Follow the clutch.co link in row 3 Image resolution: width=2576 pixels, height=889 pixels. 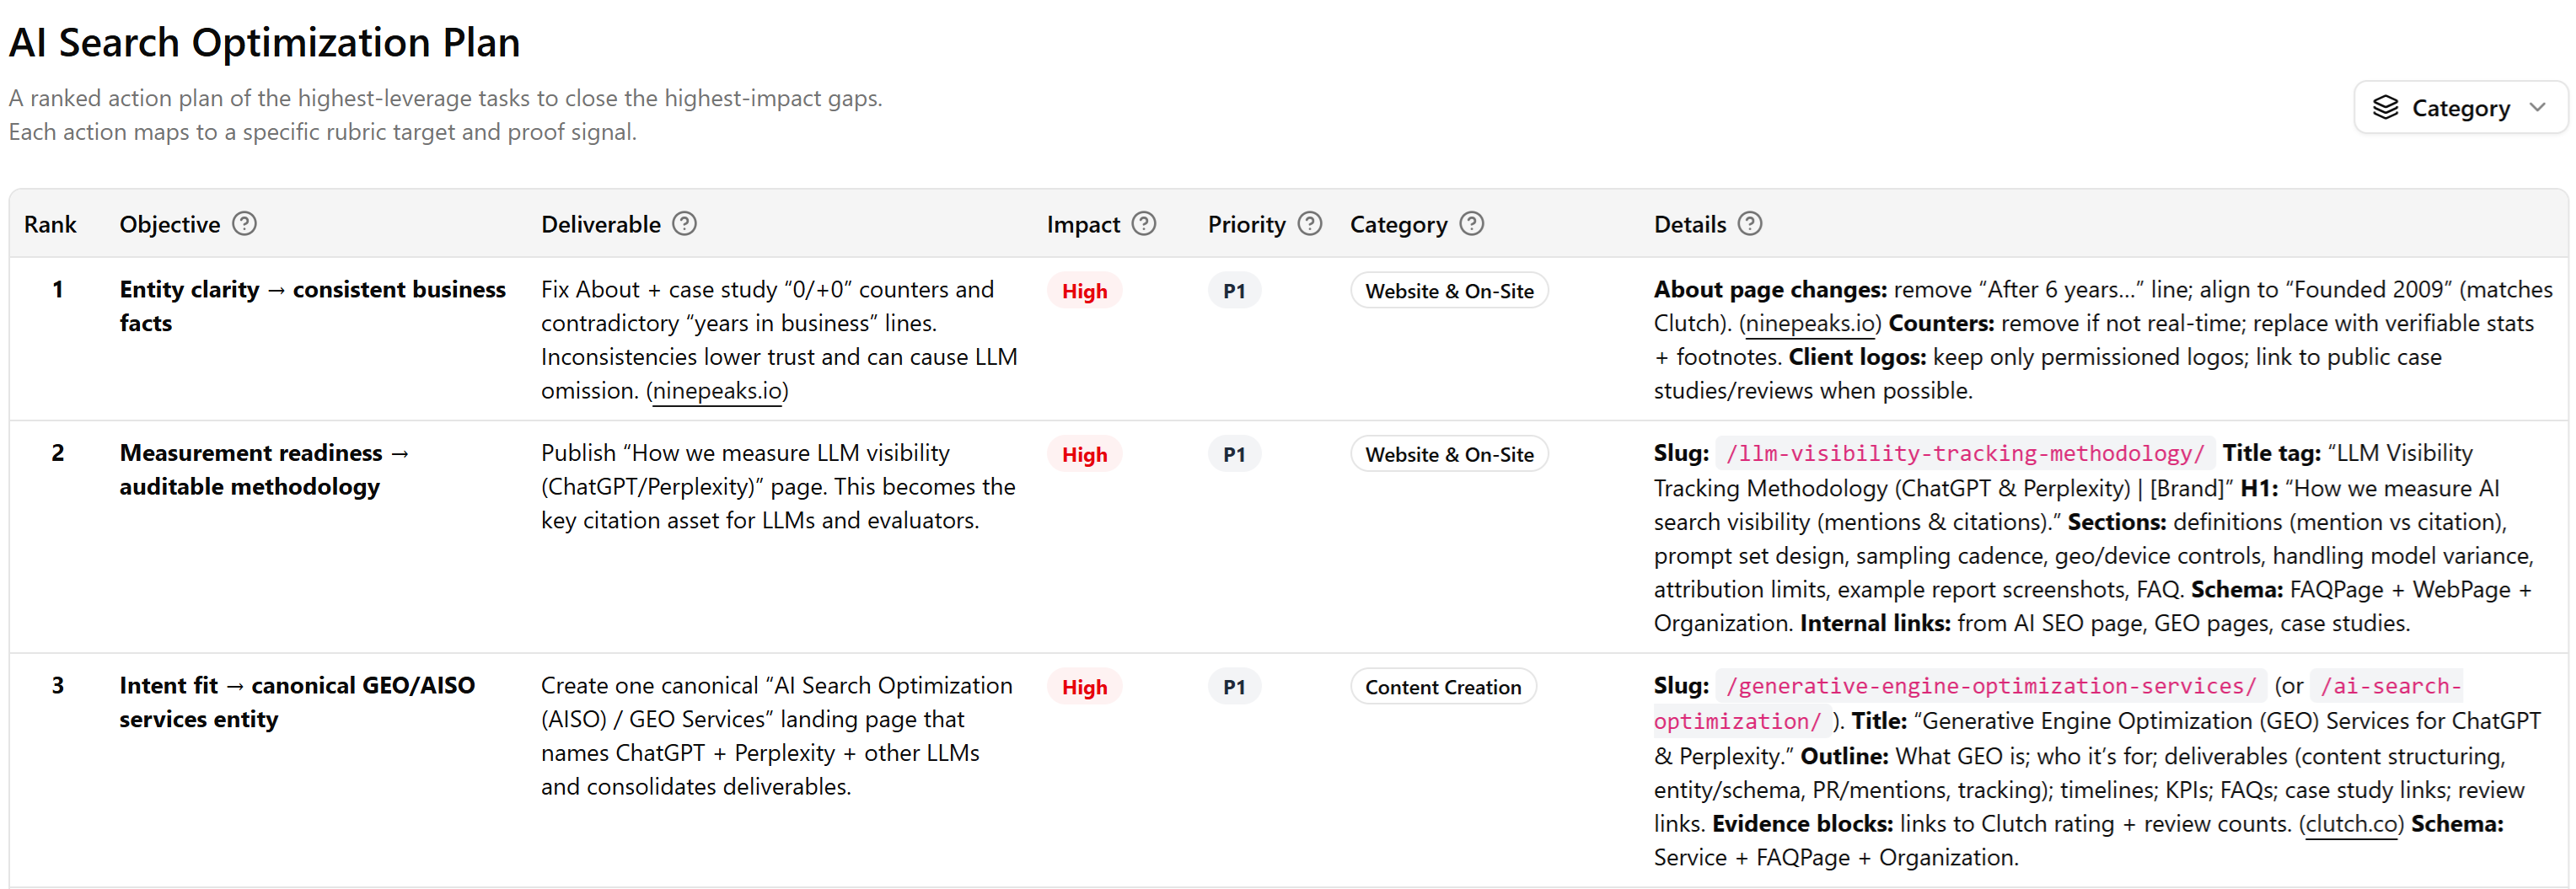2351,825
